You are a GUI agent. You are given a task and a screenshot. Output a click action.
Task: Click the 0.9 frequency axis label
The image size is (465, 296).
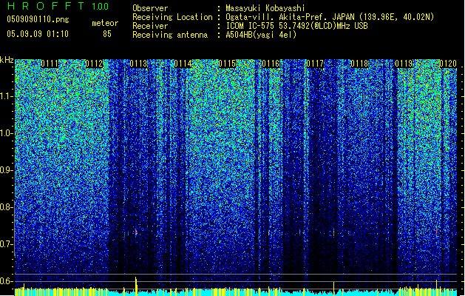[6, 170]
